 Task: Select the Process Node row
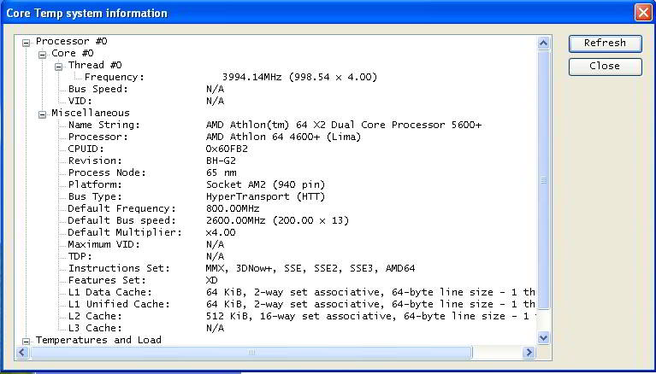point(152,172)
